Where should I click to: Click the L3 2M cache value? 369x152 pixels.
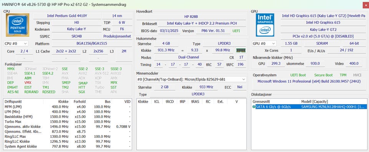124,51
